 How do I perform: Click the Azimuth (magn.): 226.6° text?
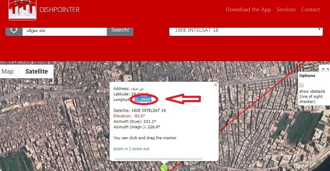click(137, 127)
